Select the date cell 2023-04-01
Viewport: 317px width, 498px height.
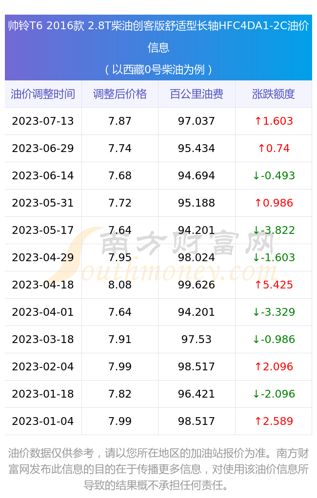click(x=43, y=312)
